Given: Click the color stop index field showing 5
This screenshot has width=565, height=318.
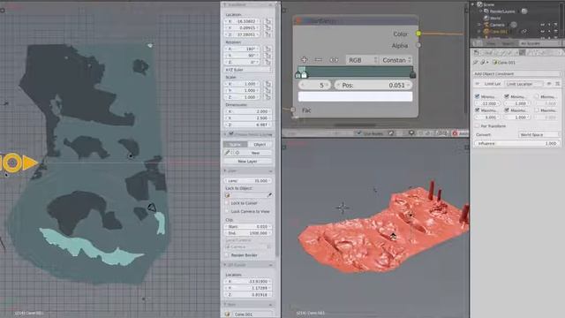Looking at the screenshot, I should [314, 85].
